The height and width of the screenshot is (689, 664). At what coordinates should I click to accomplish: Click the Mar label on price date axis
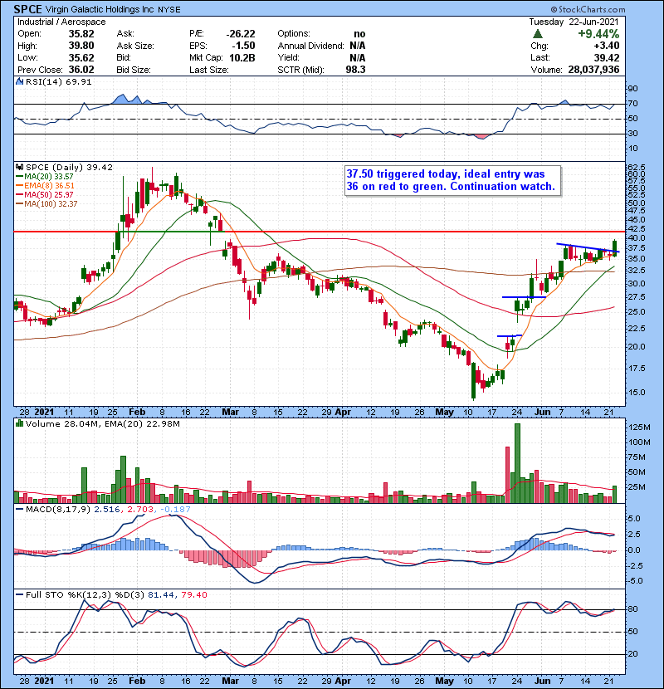pyautogui.click(x=230, y=412)
